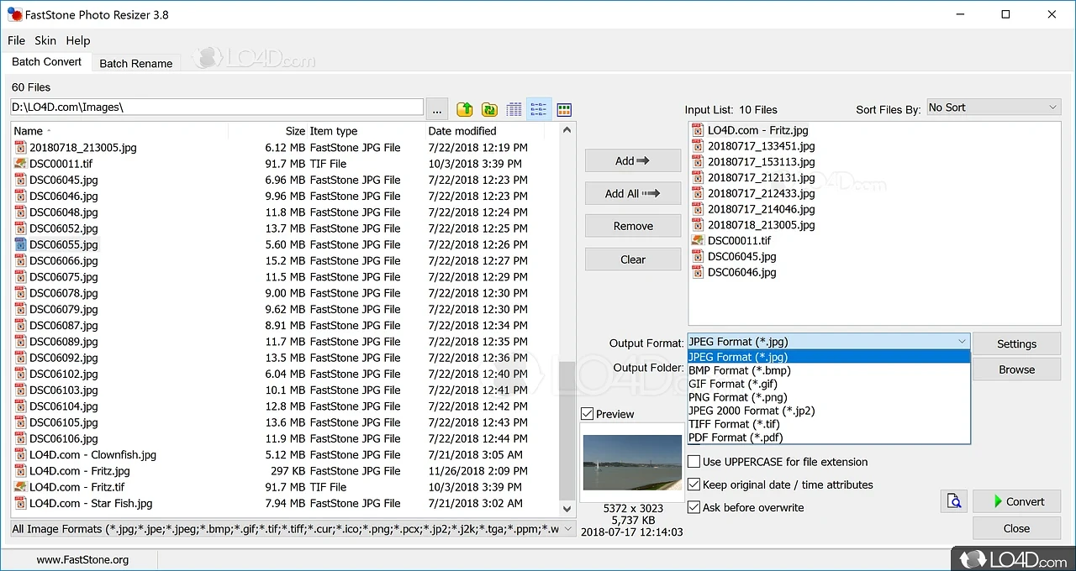This screenshot has width=1076, height=571.
Task: Switch to the Batch Rename tab
Action: click(x=136, y=63)
